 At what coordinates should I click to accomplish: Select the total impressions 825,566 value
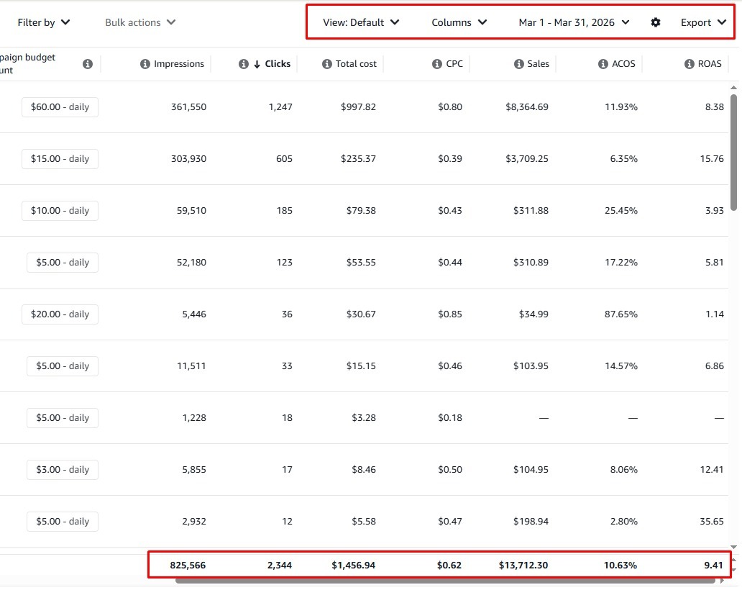(x=188, y=566)
